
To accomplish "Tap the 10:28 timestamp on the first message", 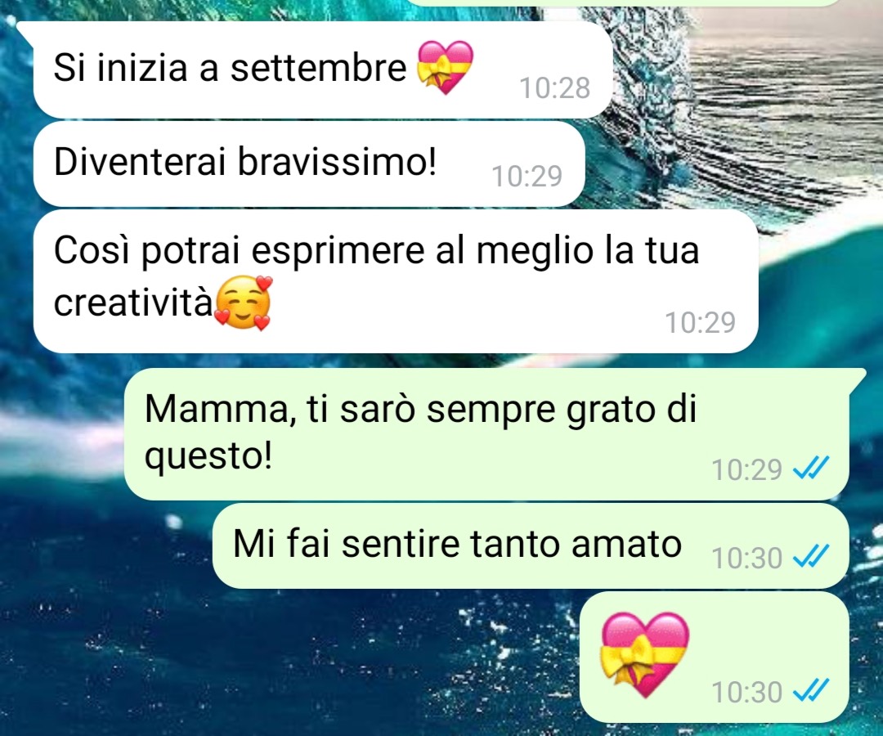I will [554, 88].
